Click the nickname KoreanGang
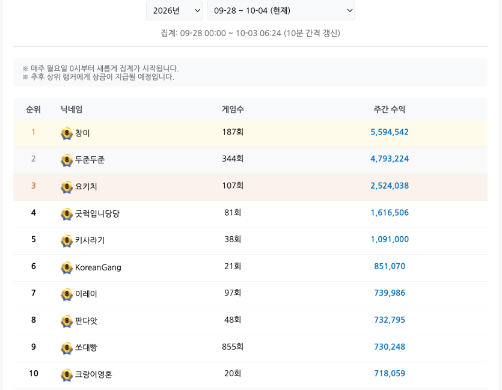Image resolution: width=502 pixels, height=390 pixels. [98, 267]
